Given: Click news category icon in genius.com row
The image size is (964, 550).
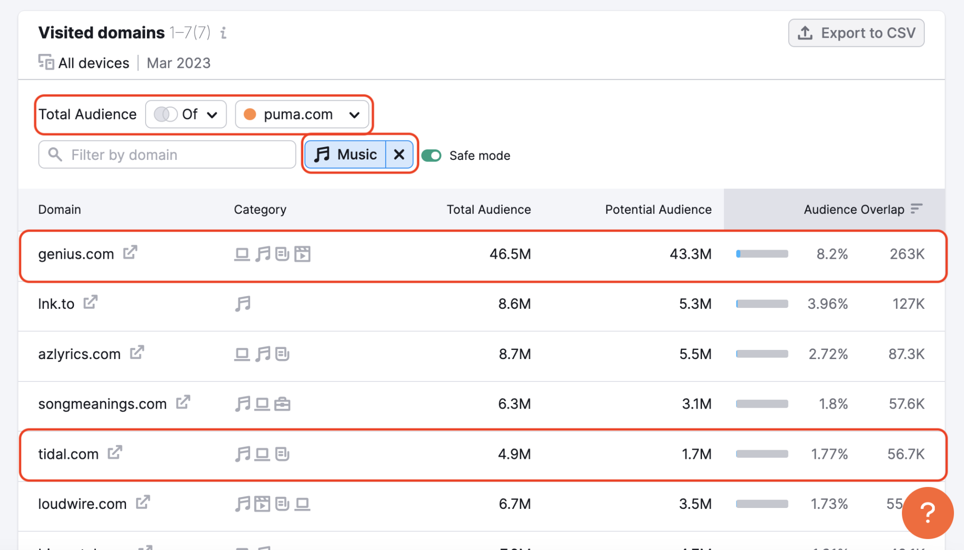Looking at the screenshot, I should (282, 254).
